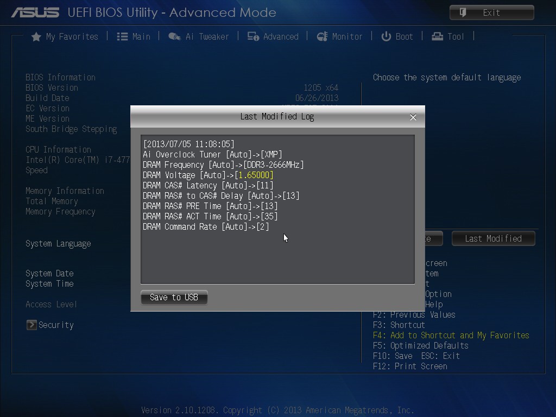The width and height of the screenshot is (556, 417).
Task: Click the CPU Information heading
Action: tap(58, 150)
